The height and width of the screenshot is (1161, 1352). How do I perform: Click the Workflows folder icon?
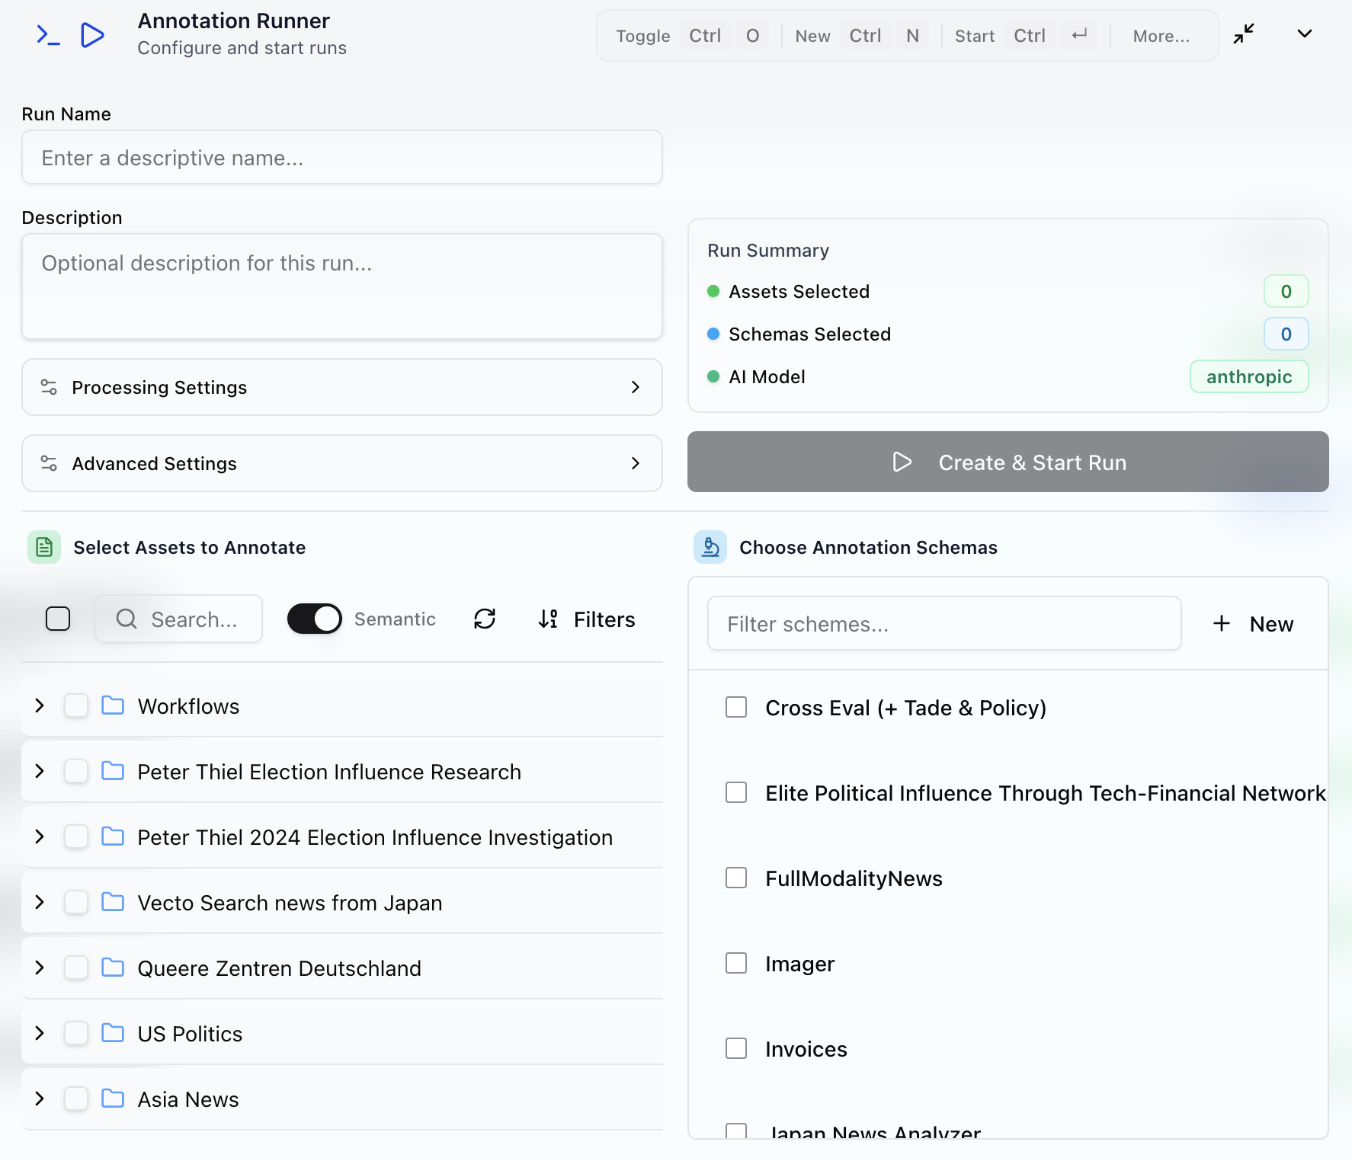113,705
